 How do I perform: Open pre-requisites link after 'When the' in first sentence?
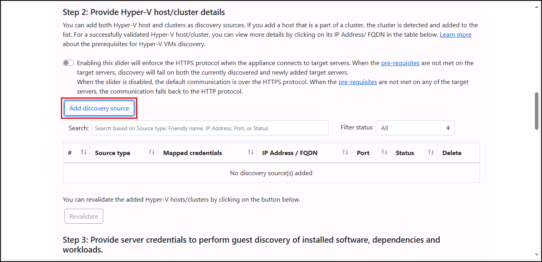[400, 63]
